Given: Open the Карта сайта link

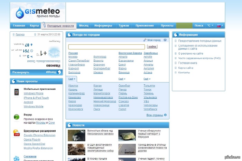Looking at the screenshot, I should coord(186,68).
